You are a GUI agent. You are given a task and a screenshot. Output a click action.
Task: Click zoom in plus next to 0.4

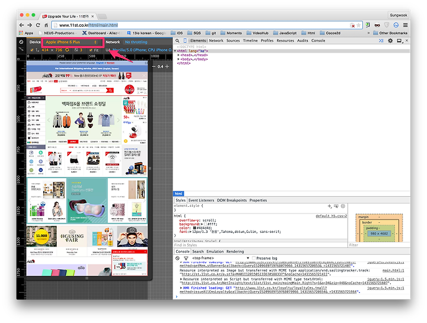click(x=167, y=66)
